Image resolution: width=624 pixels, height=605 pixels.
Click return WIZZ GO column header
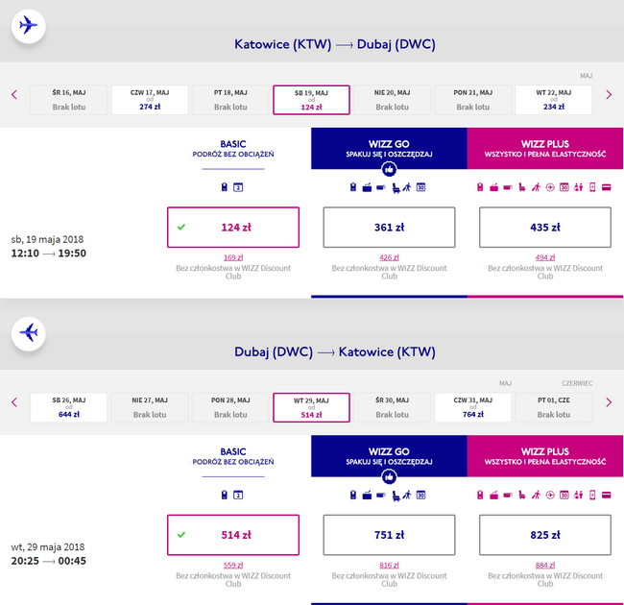[x=389, y=456]
